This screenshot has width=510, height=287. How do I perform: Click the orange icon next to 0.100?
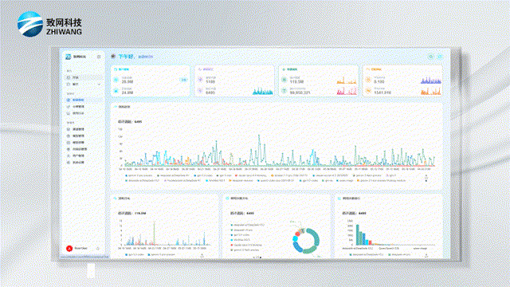pyautogui.click(x=368, y=80)
